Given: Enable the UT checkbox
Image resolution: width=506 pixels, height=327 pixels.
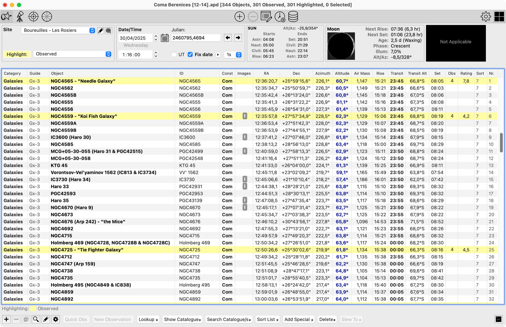Looking at the screenshot, I should point(174,55).
